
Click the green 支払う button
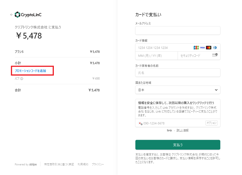178,145
